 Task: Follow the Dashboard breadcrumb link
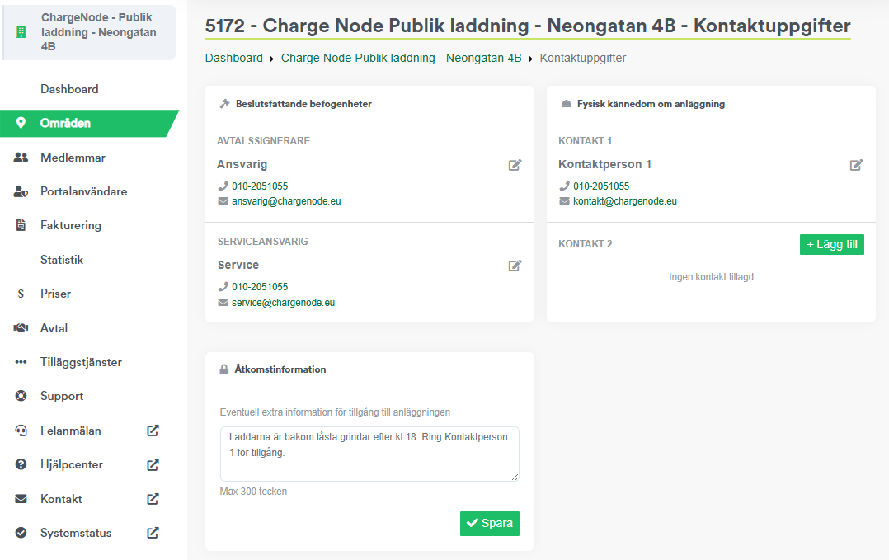(233, 58)
